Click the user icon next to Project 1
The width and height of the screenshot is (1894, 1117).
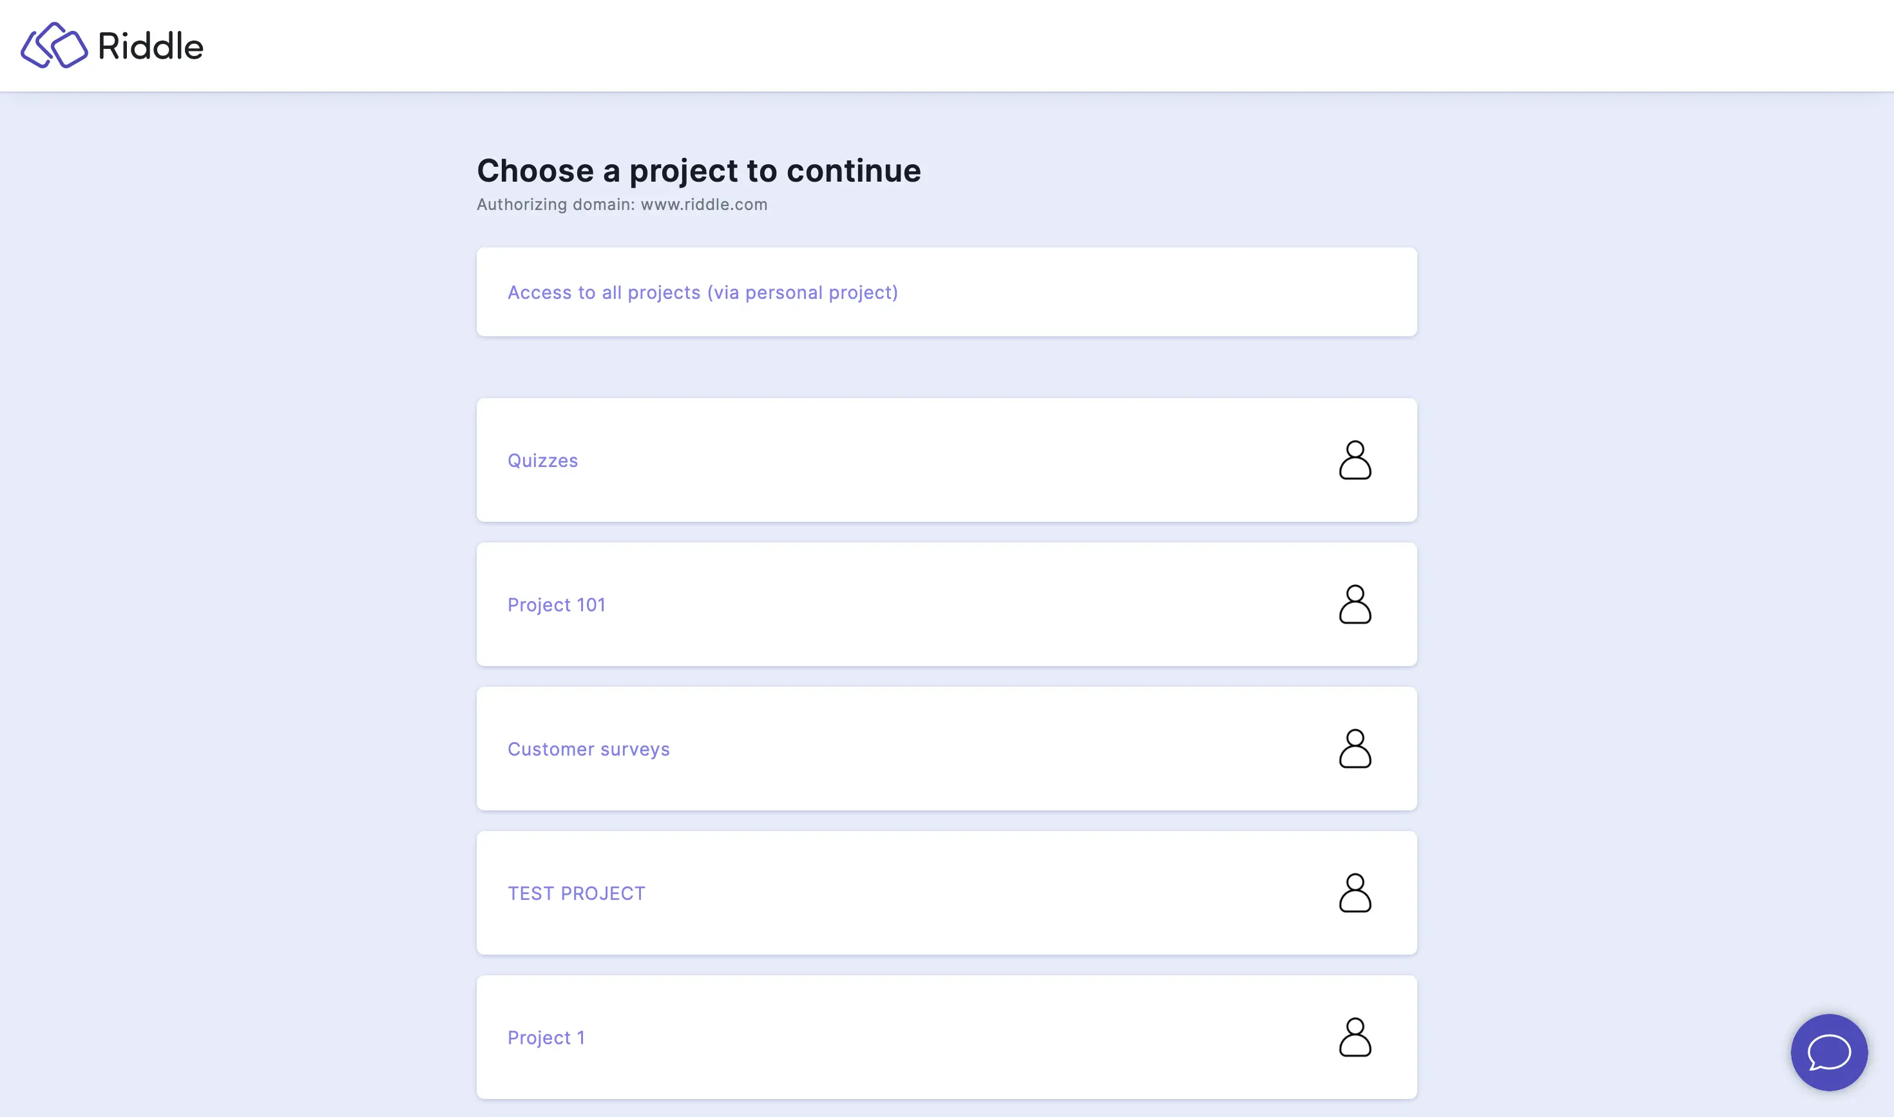pyautogui.click(x=1355, y=1037)
